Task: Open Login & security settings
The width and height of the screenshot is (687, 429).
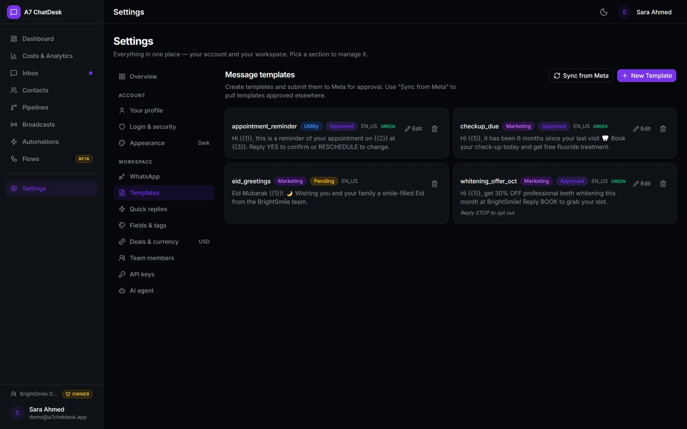Action: tap(164, 127)
